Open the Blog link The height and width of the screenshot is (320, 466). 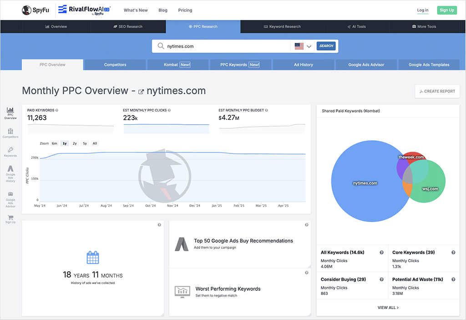[x=163, y=10]
